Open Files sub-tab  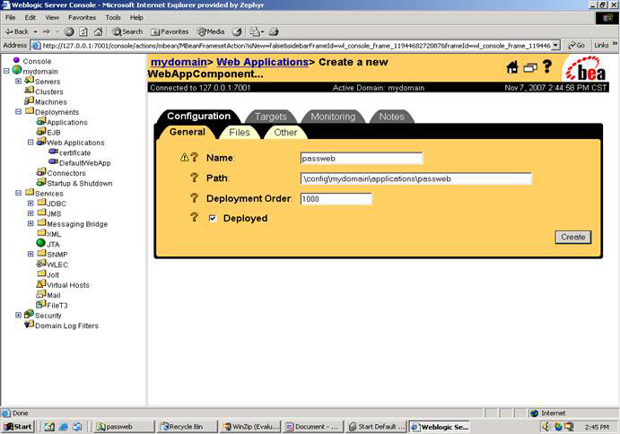point(240,133)
